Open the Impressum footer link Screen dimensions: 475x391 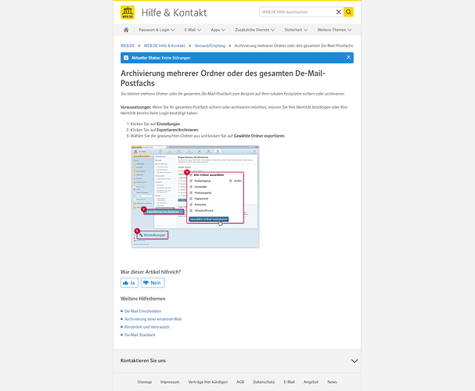pos(170,382)
